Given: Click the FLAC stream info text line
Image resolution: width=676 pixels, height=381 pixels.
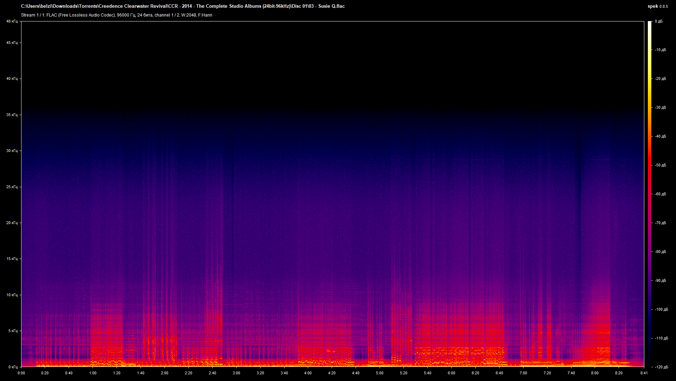Looking at the screenshot, I should pyautogui.click(x=117, y=15).
